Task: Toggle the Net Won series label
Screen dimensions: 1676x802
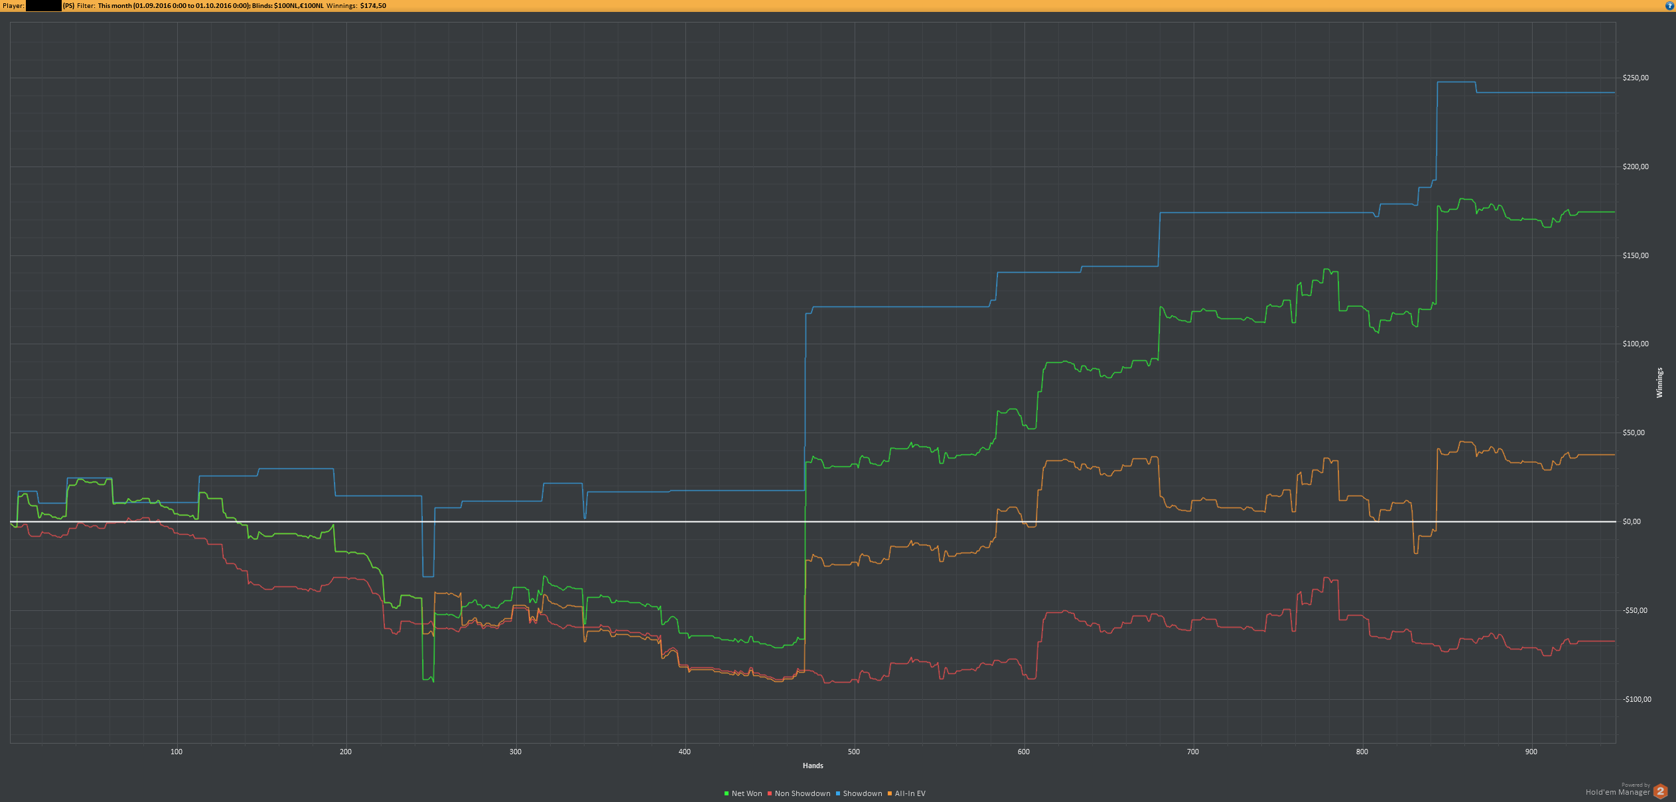Action: (746, 793)
